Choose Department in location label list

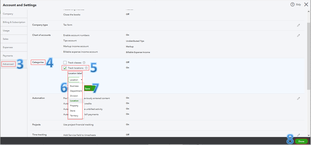click(x=76, y=91)
